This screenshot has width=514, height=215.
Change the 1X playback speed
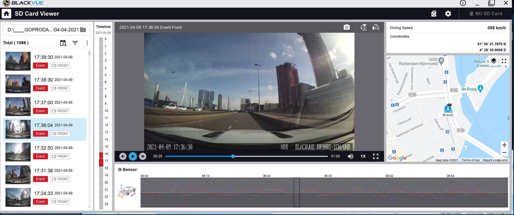tap(363, 156)
